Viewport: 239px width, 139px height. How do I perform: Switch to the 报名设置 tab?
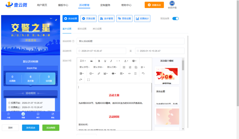[x=82, y=29]
